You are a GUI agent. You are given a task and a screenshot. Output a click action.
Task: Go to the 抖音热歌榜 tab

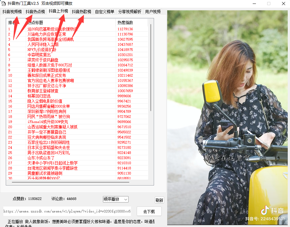pyautogui.click(x=81, y=12)
